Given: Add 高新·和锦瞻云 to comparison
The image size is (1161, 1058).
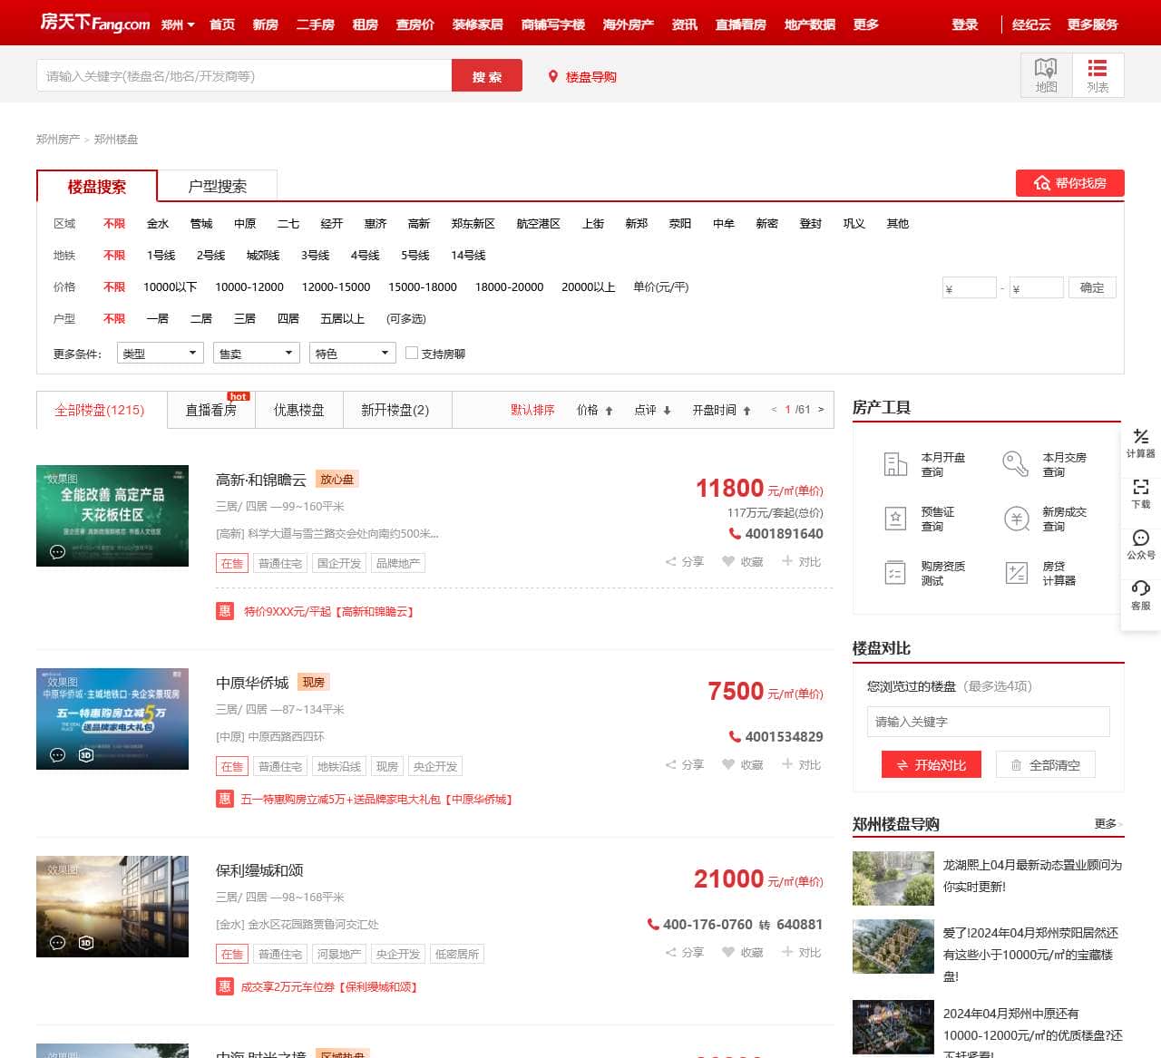Looking at the screenshot, I should point(801,562).
